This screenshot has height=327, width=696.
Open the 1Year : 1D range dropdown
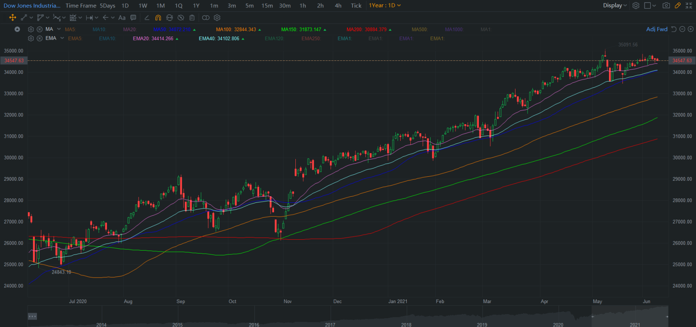click(385, 6)
